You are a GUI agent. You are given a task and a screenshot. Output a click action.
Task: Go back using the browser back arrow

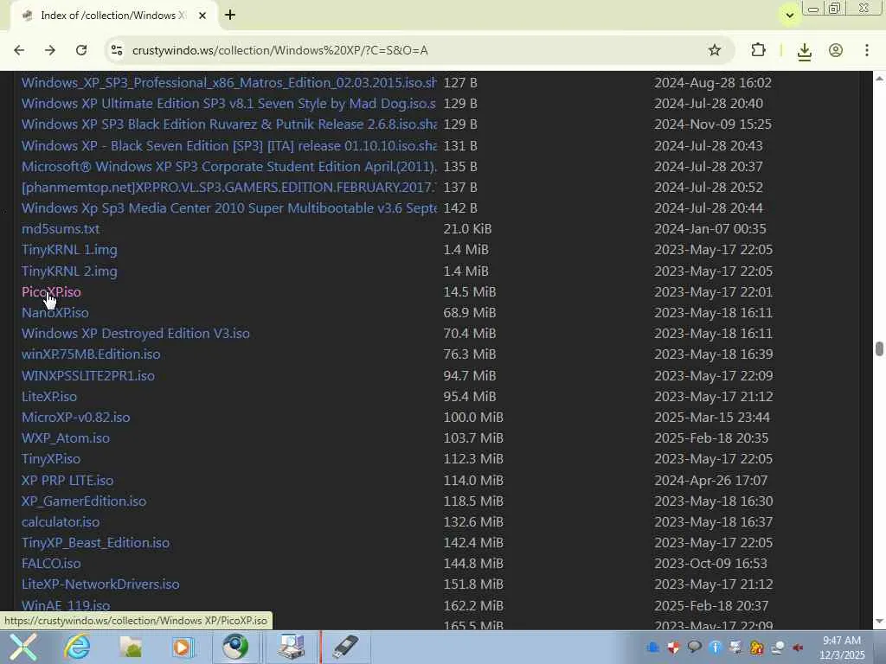coord(19,50)
